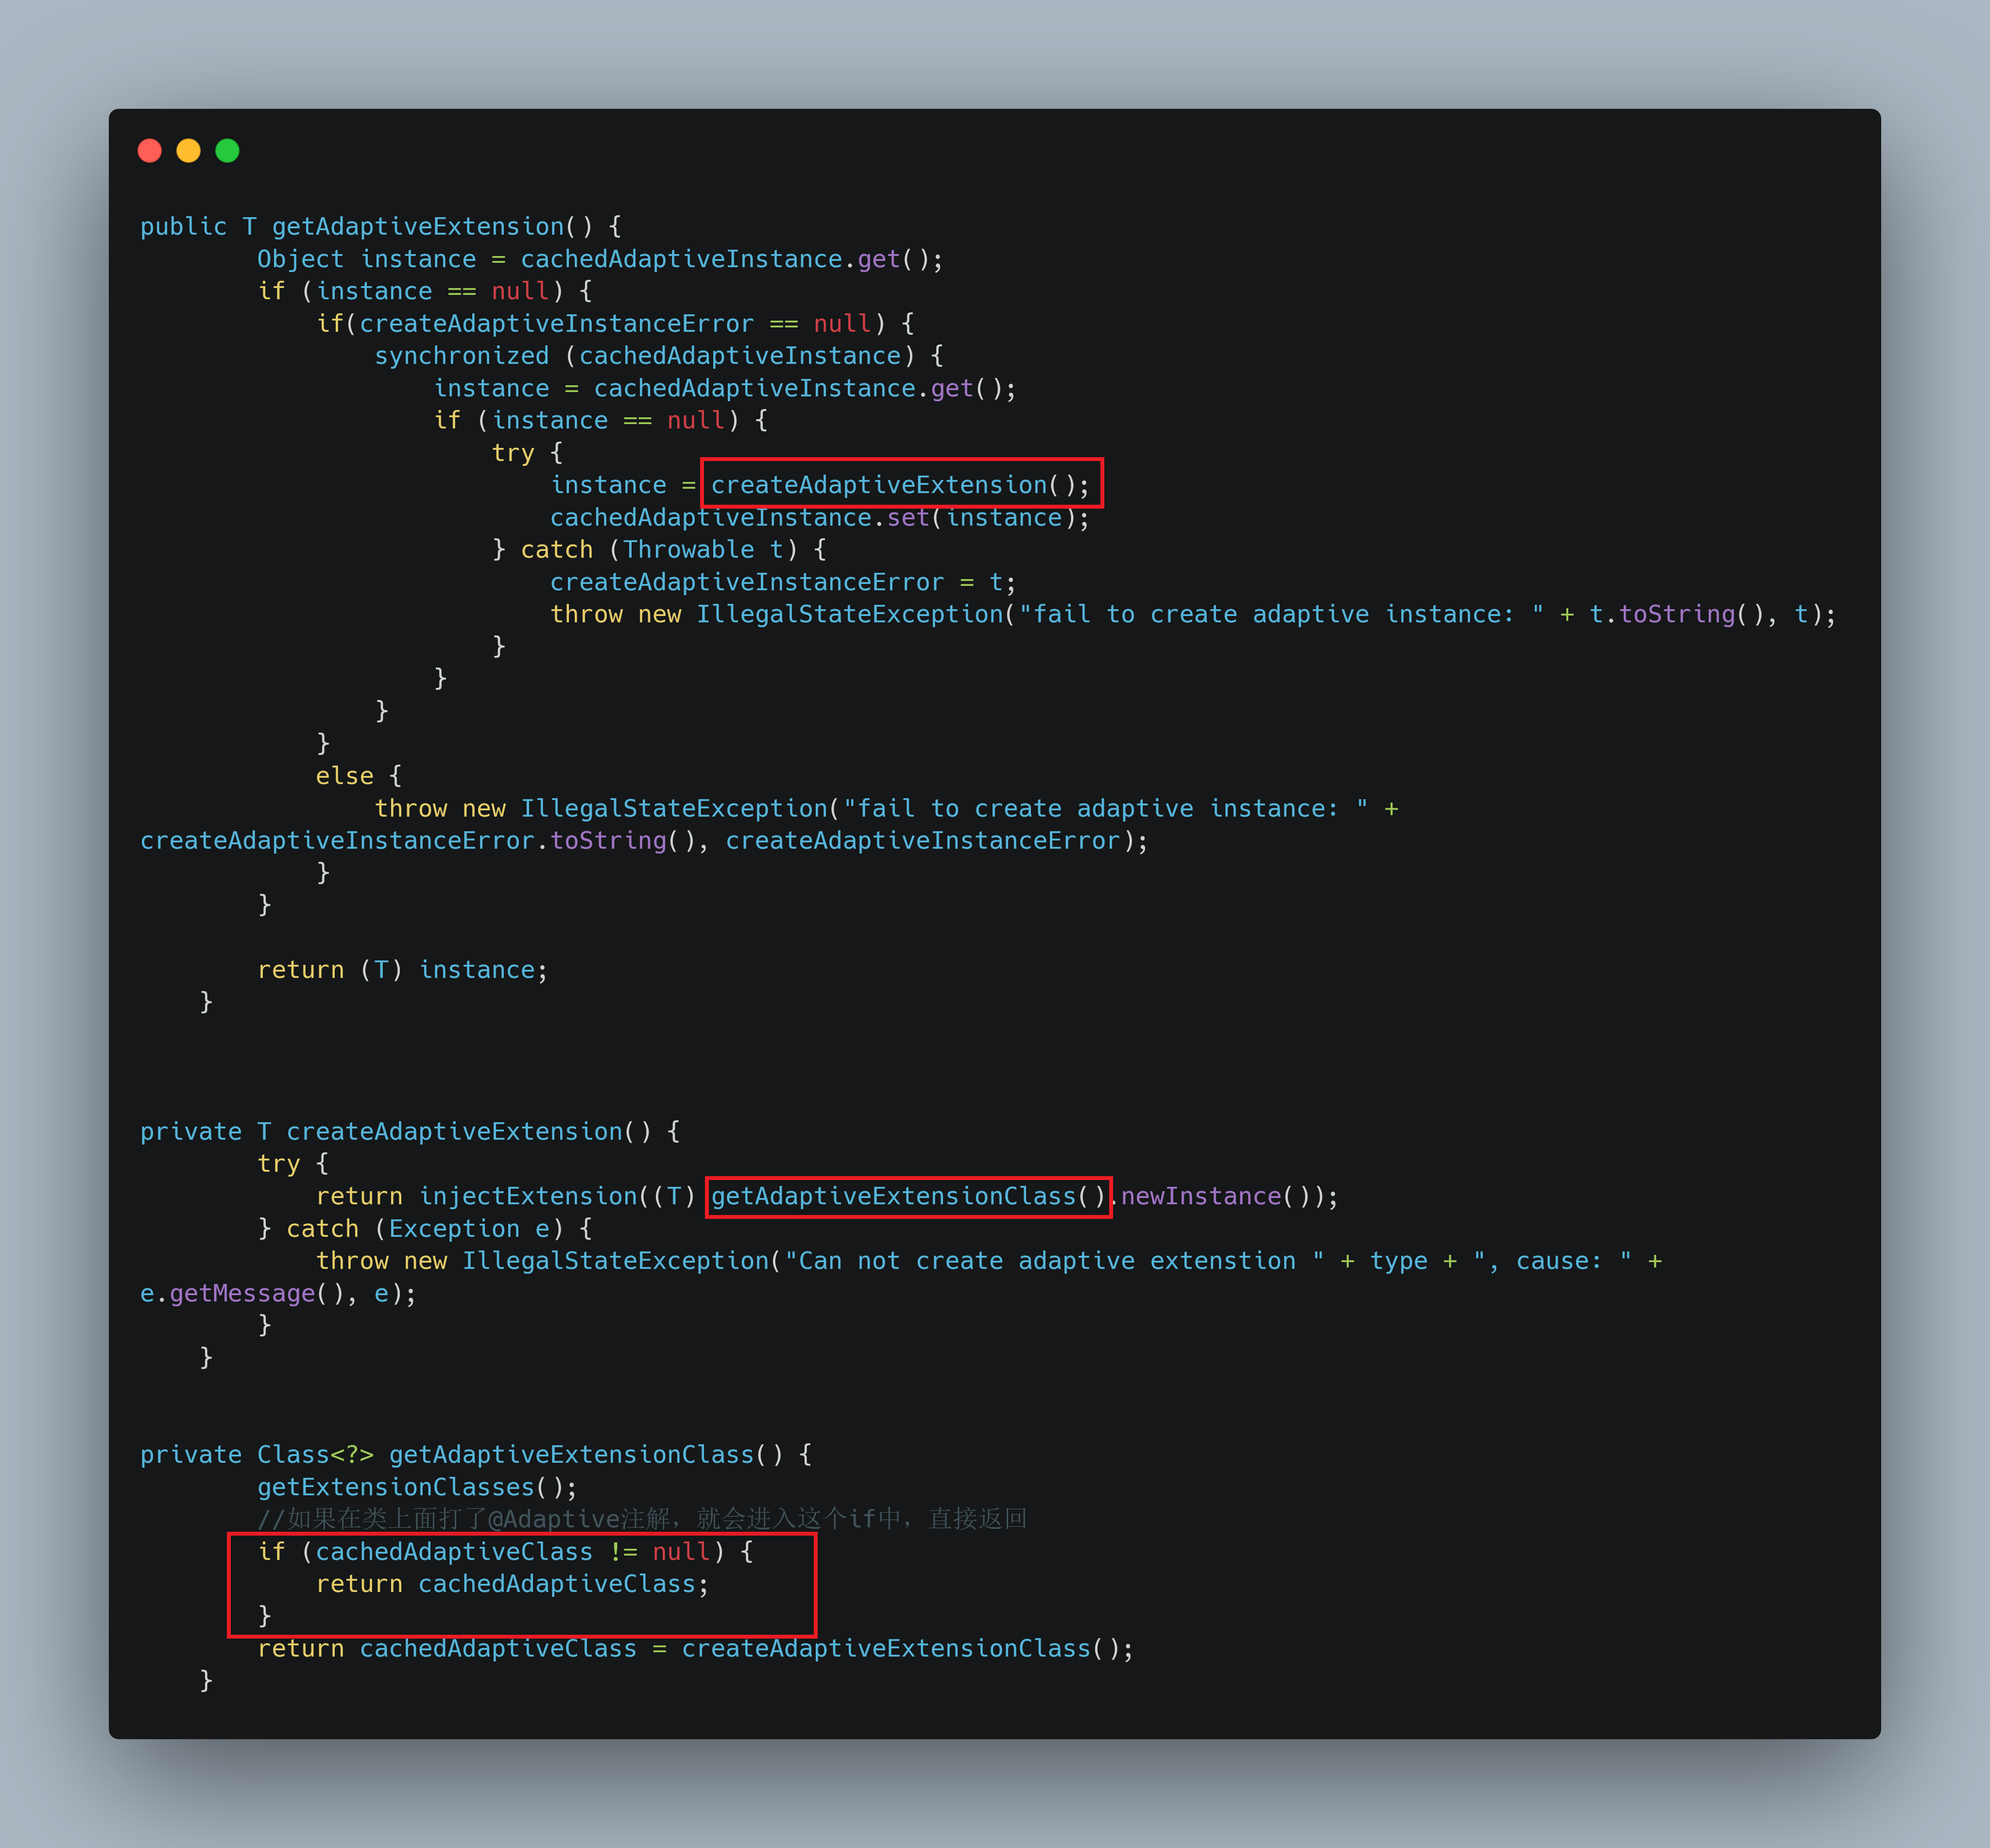Click the yellow minimize window dot
Image resolution: width=1990 pixels, height=1848 pixels.
point(188,151)
